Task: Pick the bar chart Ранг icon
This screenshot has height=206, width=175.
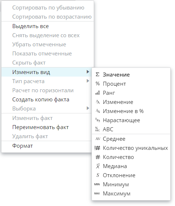Action: (x=97, y=93)
